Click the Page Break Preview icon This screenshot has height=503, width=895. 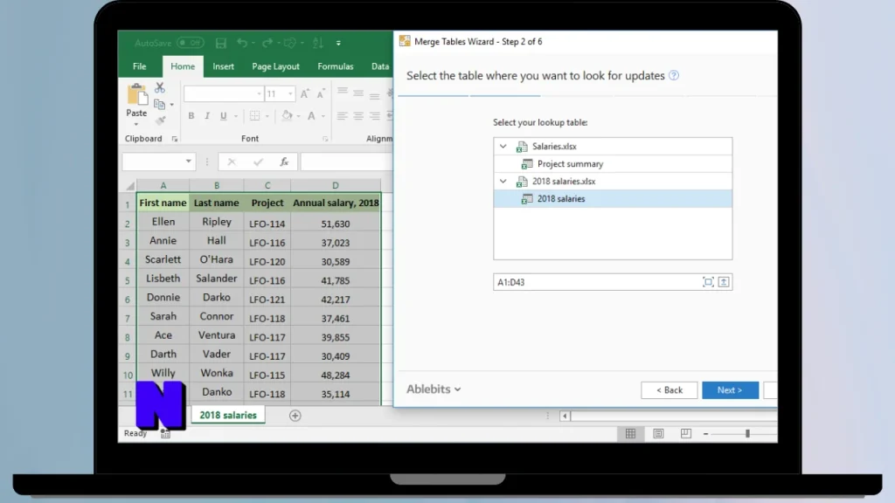[685, 434]
